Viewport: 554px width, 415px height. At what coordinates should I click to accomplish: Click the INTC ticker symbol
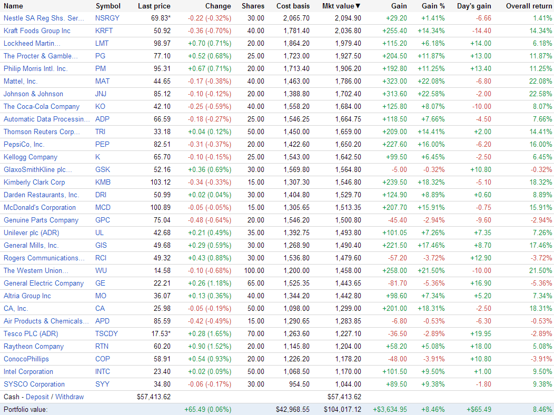[x=103, y=371]
